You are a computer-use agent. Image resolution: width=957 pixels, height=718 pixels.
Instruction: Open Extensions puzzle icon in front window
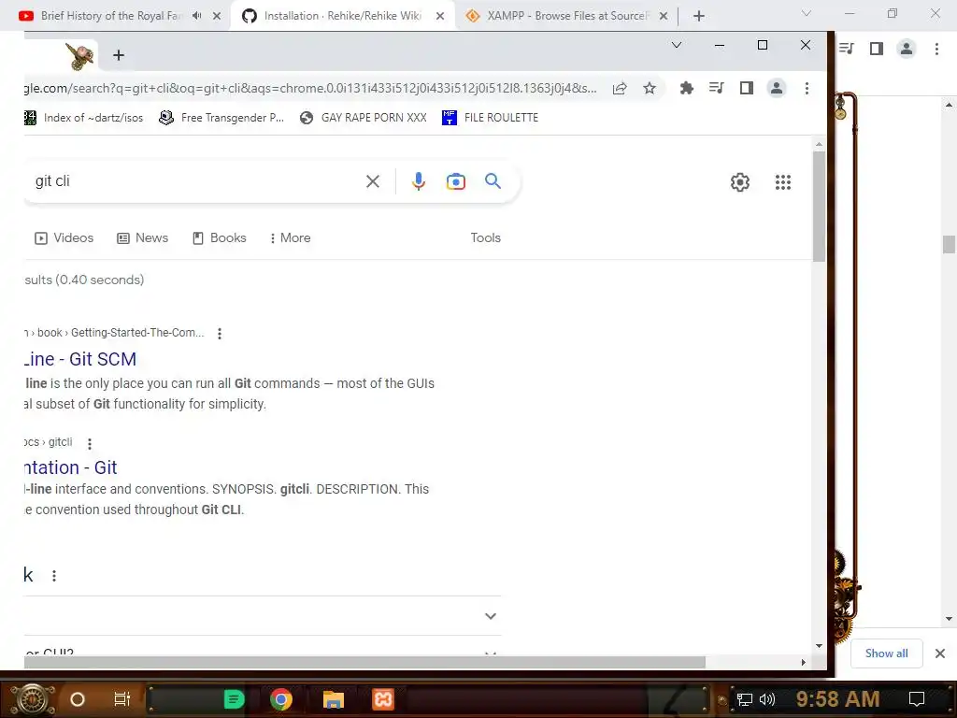(686, 88)
